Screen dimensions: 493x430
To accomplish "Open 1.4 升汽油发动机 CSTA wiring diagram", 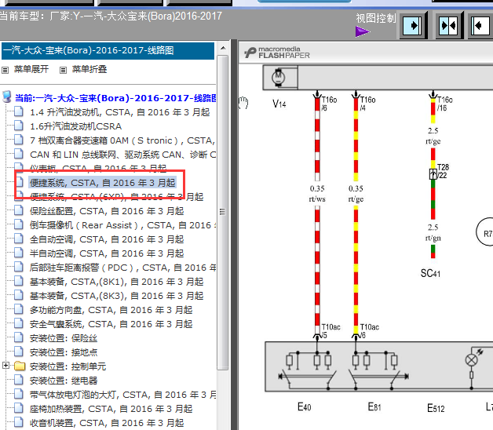I will [x=120, y=112].
